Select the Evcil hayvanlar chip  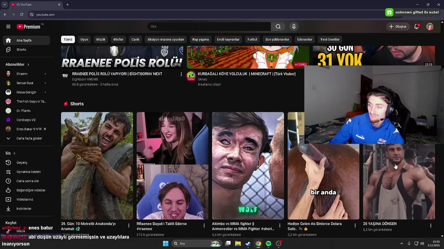(x=228, y=39)
